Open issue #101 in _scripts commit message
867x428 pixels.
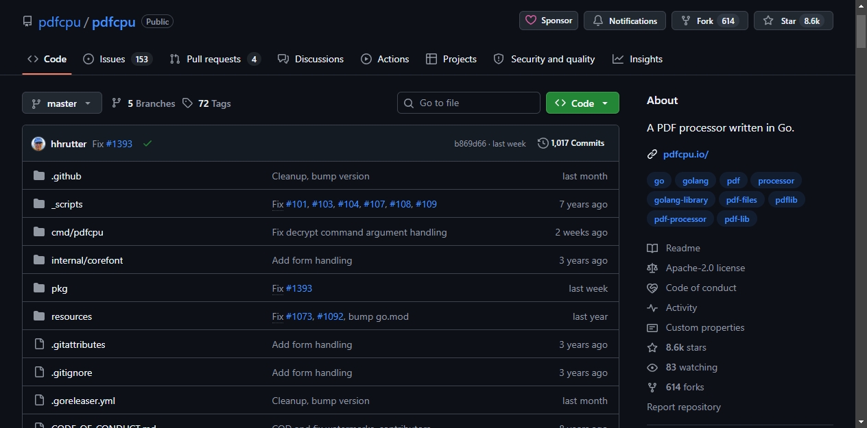tap(296, 204)
